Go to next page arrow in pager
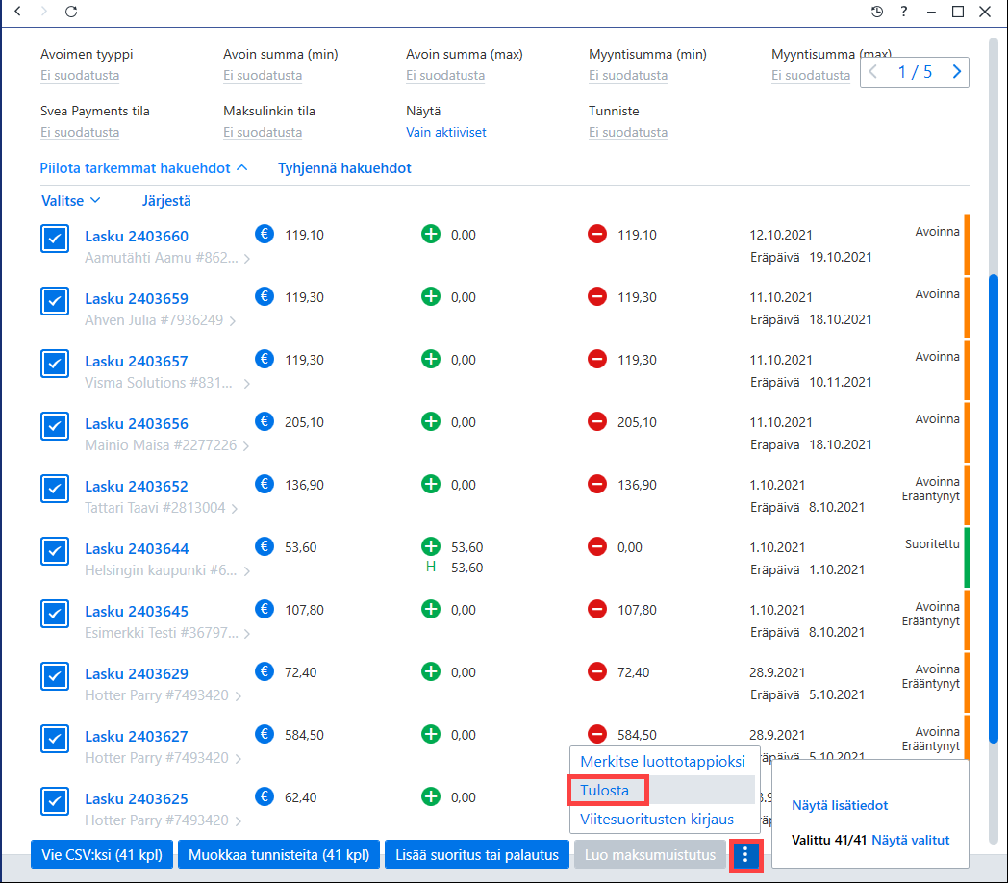Viewport: 1008px width, 883px height. coord(957,72)
